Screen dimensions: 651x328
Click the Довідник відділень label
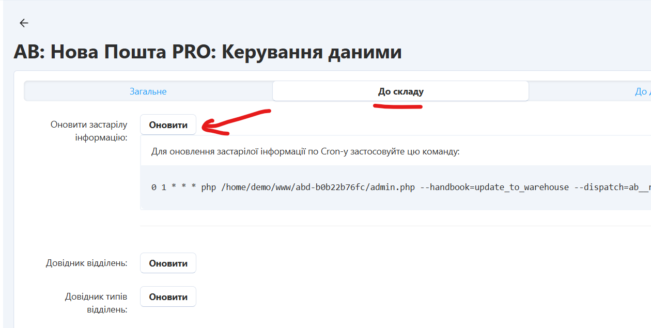(x=86, y=263)
